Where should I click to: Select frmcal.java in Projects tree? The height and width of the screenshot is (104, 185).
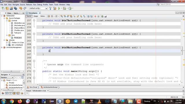18,38
